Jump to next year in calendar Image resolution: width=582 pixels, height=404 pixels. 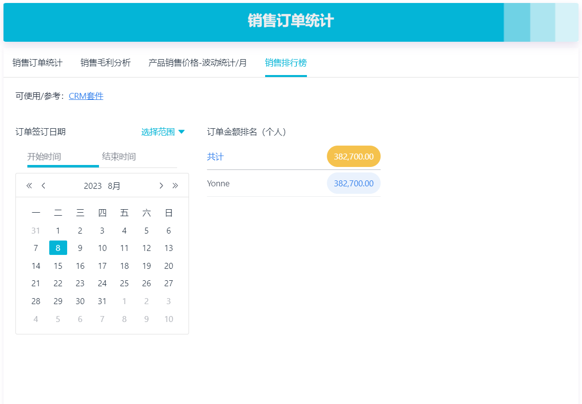pos(175,186)
